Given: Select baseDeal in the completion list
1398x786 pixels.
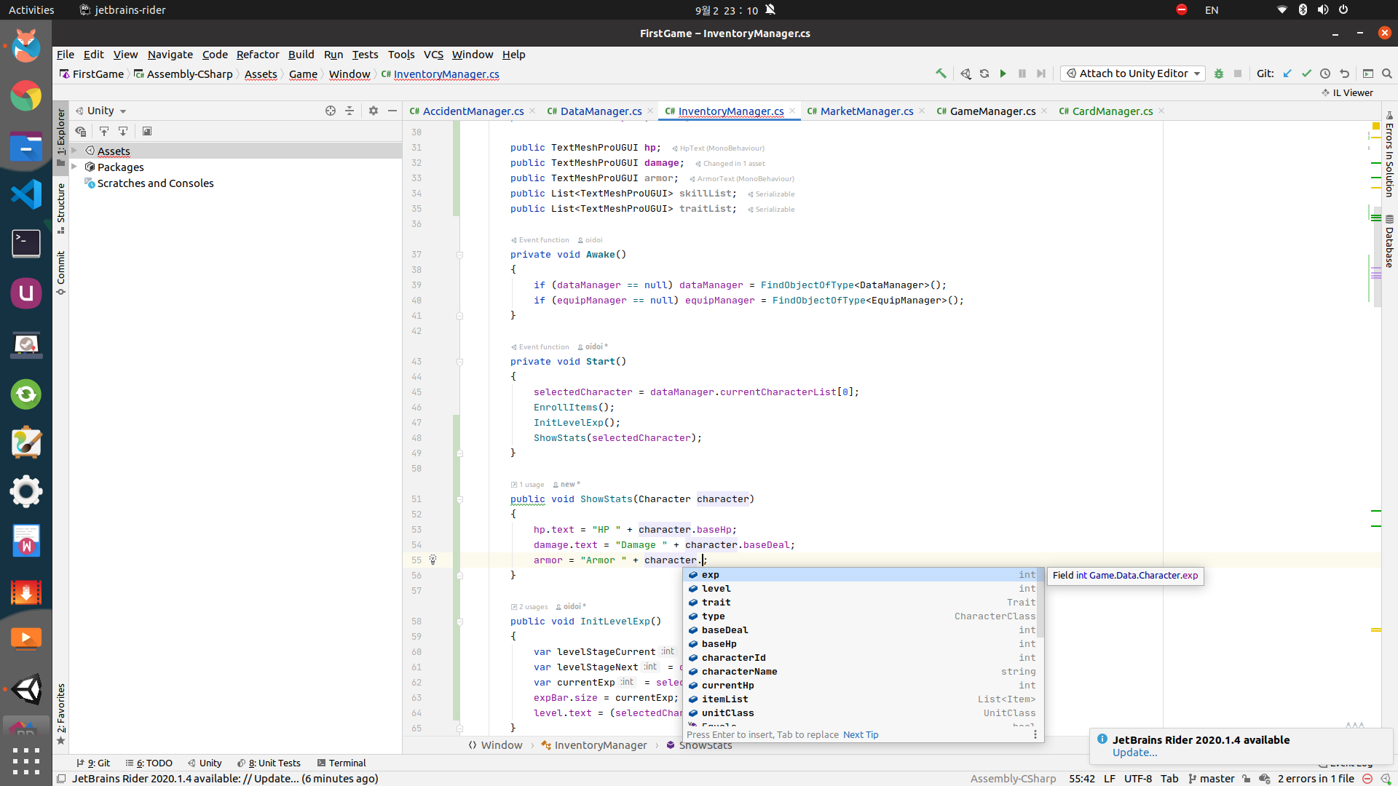Looking at the screenshot, I should point(861,630).
